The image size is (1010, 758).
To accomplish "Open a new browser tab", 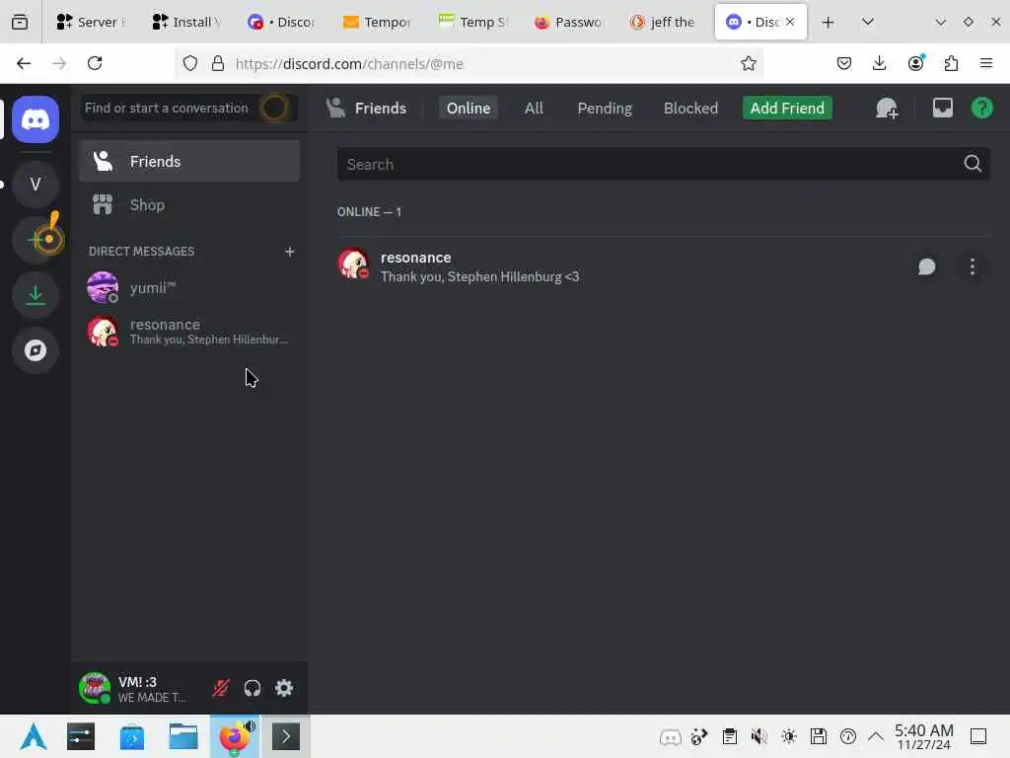I will pyautogui.click(x=828, y=22).
